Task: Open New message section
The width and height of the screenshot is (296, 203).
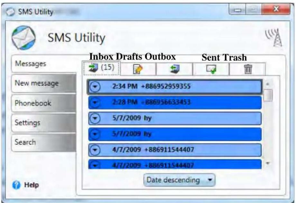Action: click(44, 83)
